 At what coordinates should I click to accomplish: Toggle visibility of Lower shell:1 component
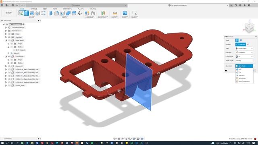[9, 56]
